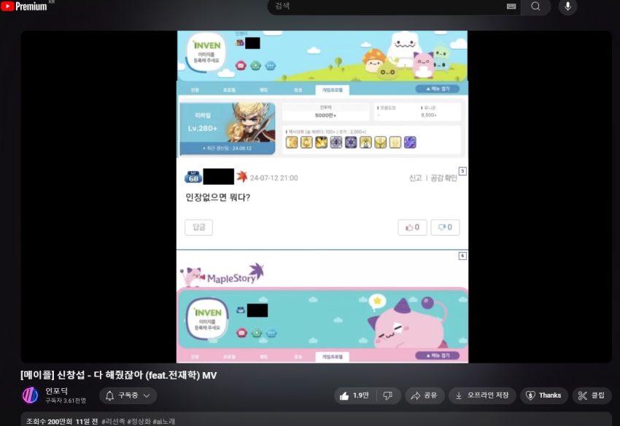
Task: Click blue chat icon in blue profile card
Action: pos(271,66)
